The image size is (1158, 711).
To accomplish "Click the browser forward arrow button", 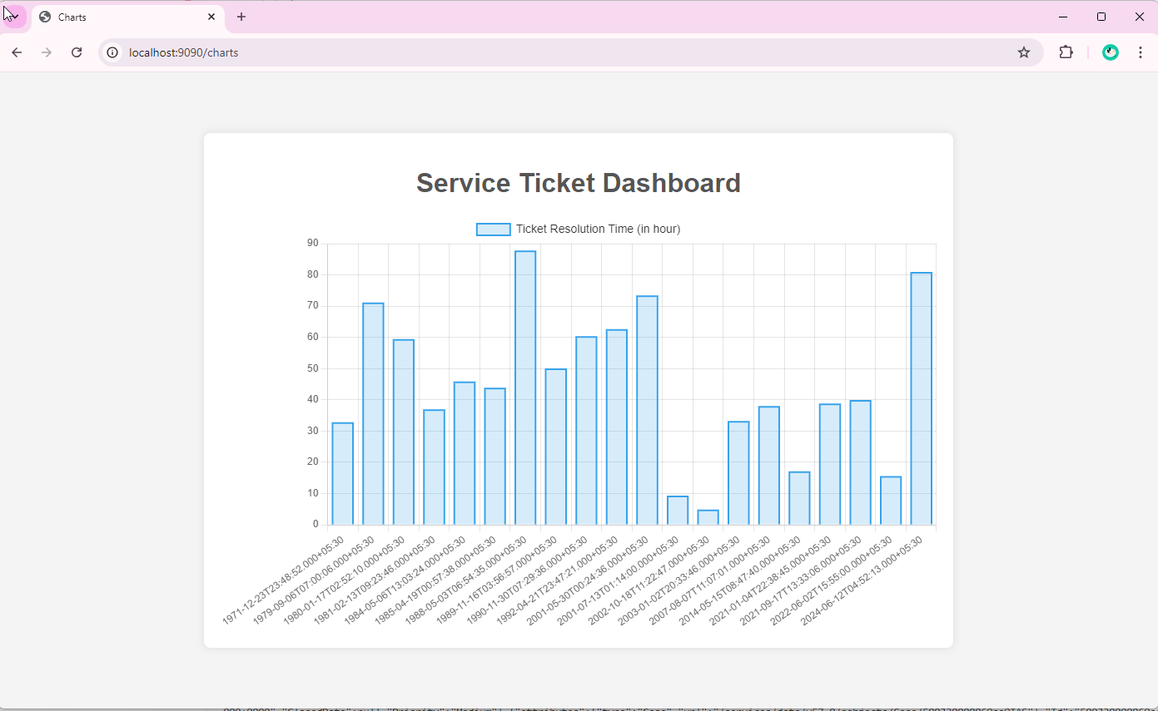I will (47, 52).
